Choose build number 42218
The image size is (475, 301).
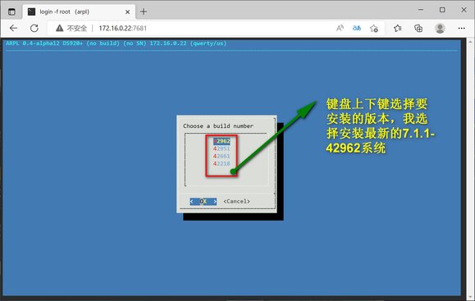222,163
